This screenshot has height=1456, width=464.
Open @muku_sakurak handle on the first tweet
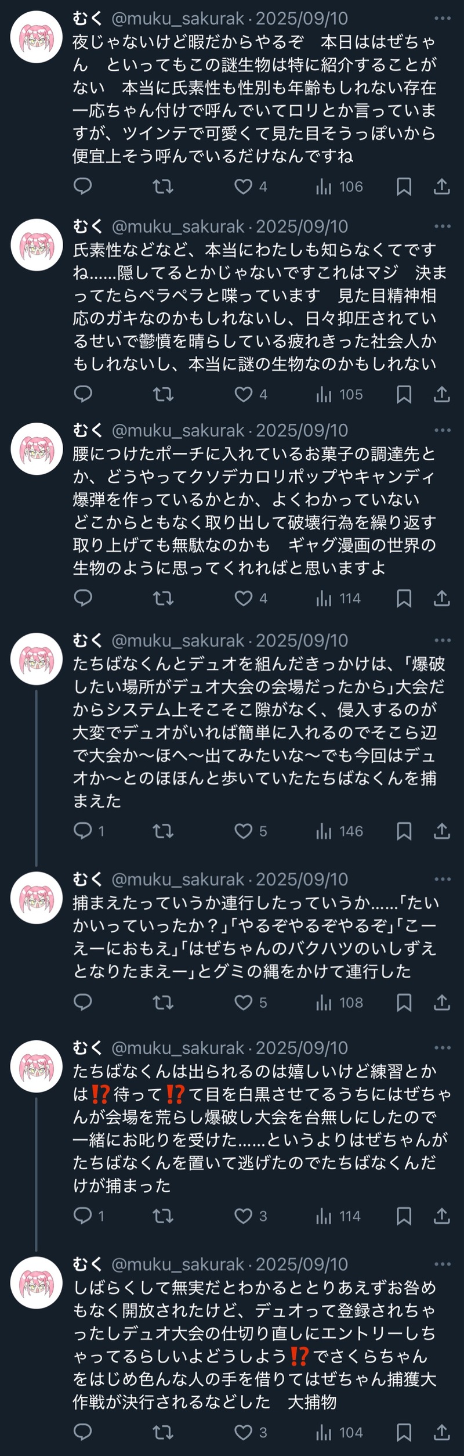(177, 19)
